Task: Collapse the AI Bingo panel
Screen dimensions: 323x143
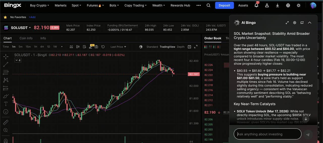Action: (x=309, y=23)
